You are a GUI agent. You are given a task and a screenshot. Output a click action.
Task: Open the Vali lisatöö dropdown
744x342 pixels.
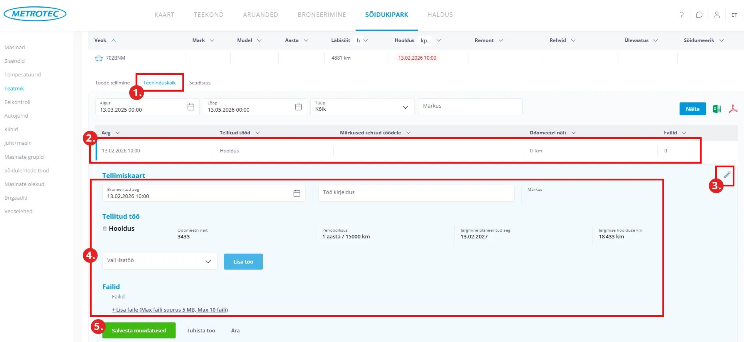click(x=208, y=261)
